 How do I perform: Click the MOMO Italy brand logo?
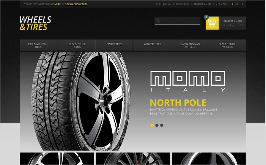tap(188, 82)
